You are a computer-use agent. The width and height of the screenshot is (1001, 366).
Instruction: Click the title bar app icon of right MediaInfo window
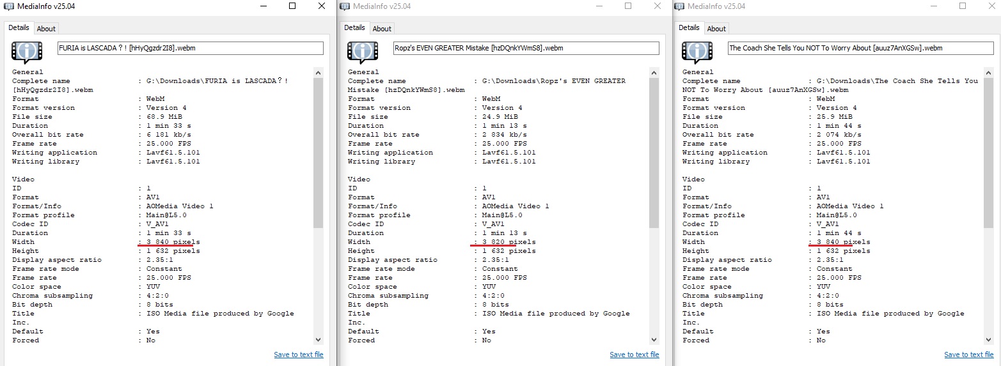point(679,6)
